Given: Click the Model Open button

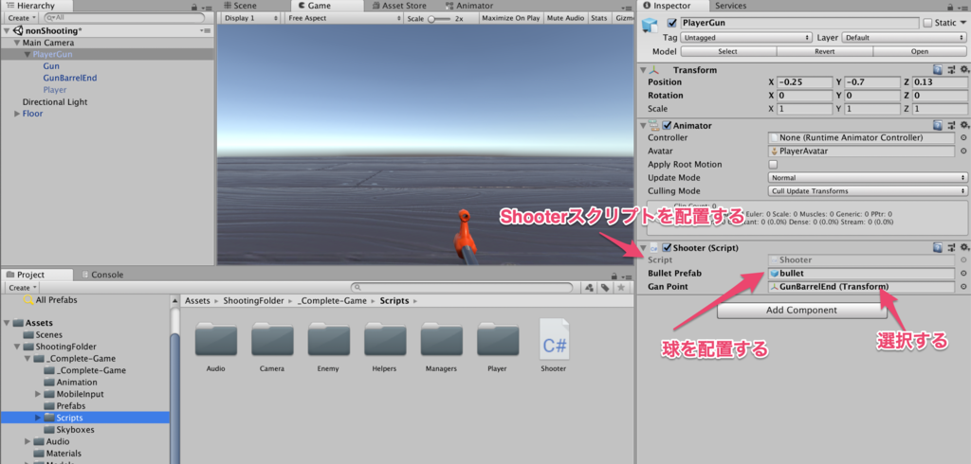Looking at the screenshot, I should [920, 51].
